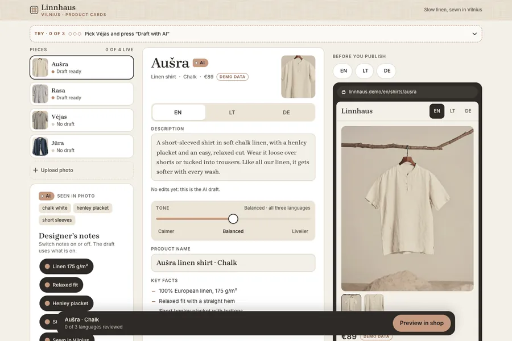Click the lock icon in preview address bar

click(344, 92)
